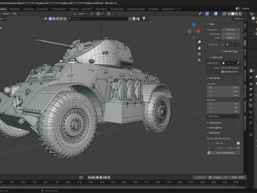Enable Lock To 3D Cursor checkbox
The height and width of the screenshot is (193, 257).
pyautogui.click(x=222, y=68)
